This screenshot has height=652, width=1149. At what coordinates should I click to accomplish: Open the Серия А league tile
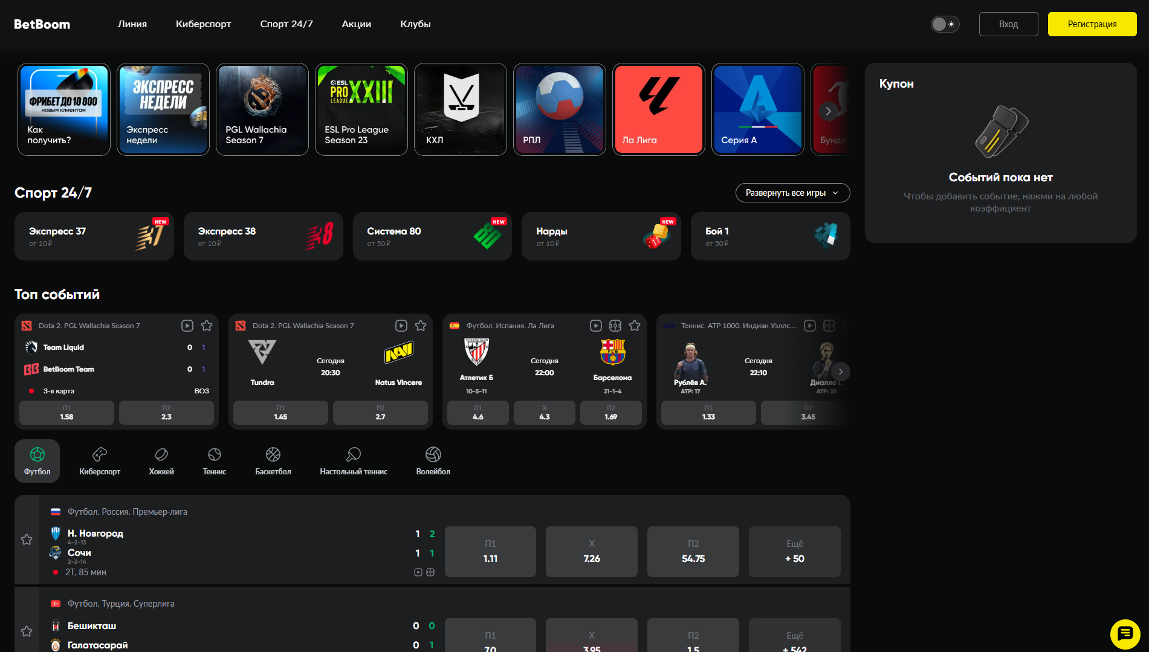758,109
